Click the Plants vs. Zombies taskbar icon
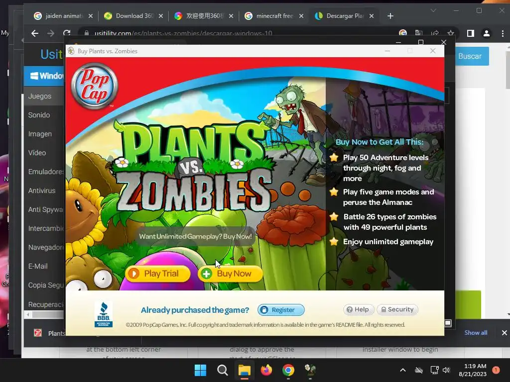This screenshot has width=510, height=382. 310,370
